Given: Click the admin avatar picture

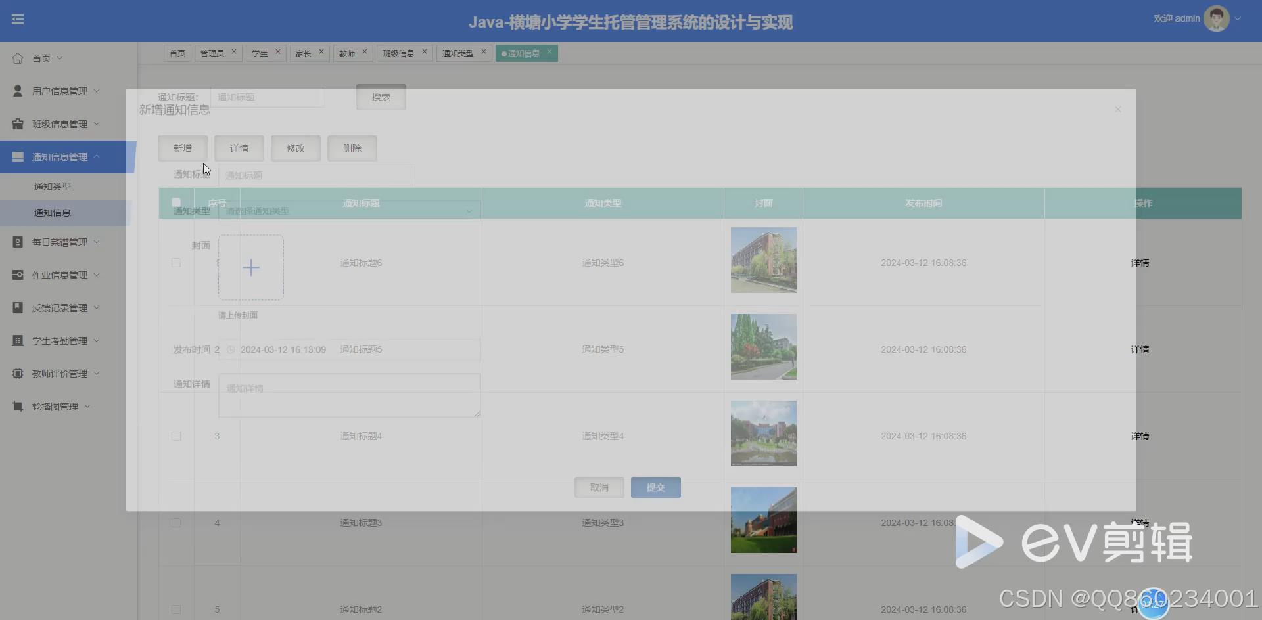Looking at the screenshot, I should [x=1217, y=19].
